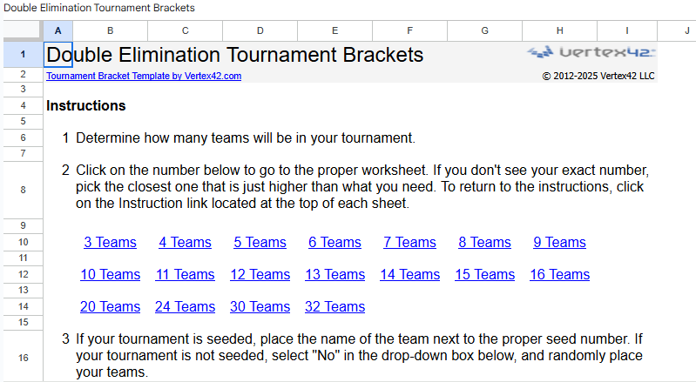The height and width of the screenshot is (382, 696).
Task: Select column A header
Action: pyautogui.click(x=57, y=30)
